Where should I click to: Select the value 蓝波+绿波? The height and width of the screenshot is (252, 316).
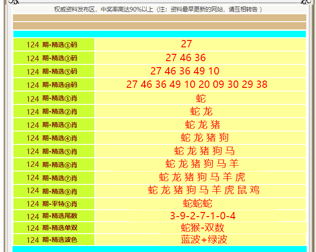(x=204, y=240)
